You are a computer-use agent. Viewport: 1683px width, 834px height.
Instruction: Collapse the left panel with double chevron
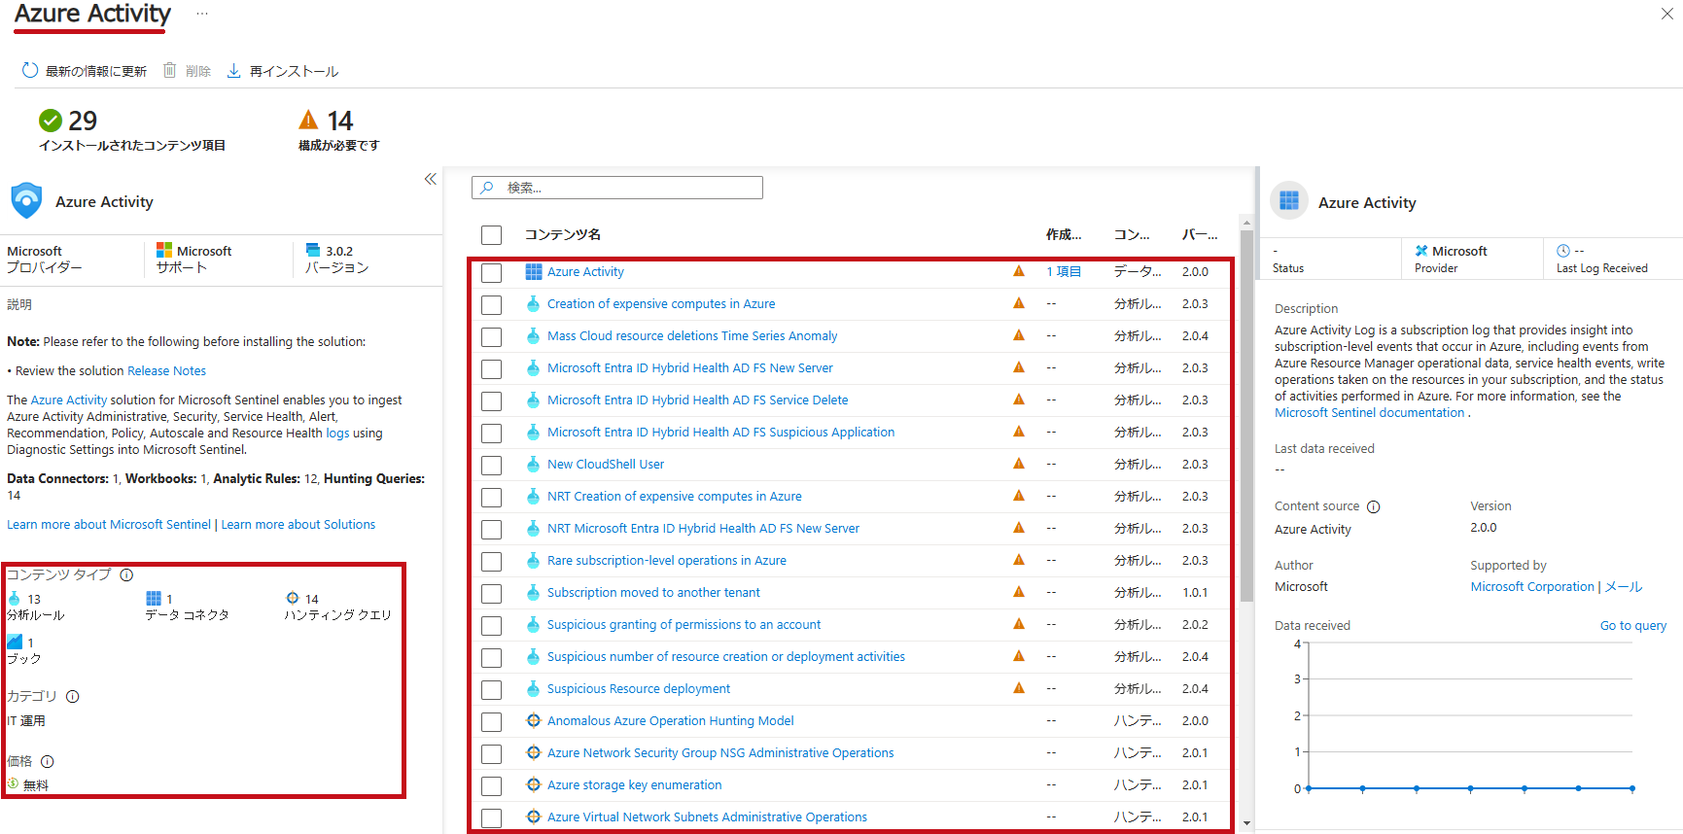point(430,179)
